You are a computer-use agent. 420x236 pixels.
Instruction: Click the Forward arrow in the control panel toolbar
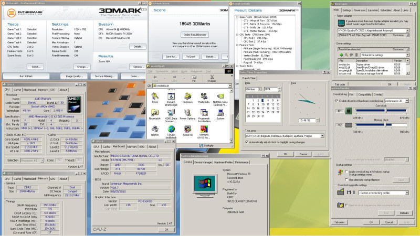[x=174, y=78]
